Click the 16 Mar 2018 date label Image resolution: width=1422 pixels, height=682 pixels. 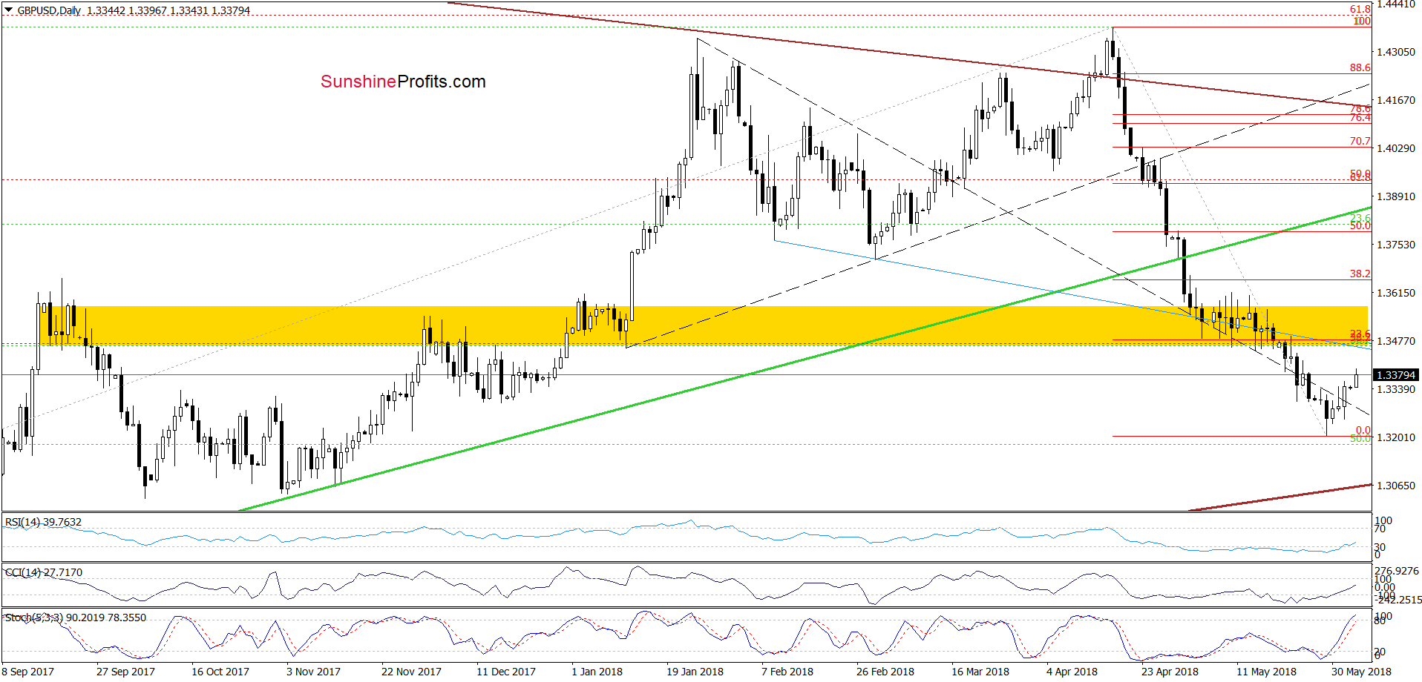980,672
